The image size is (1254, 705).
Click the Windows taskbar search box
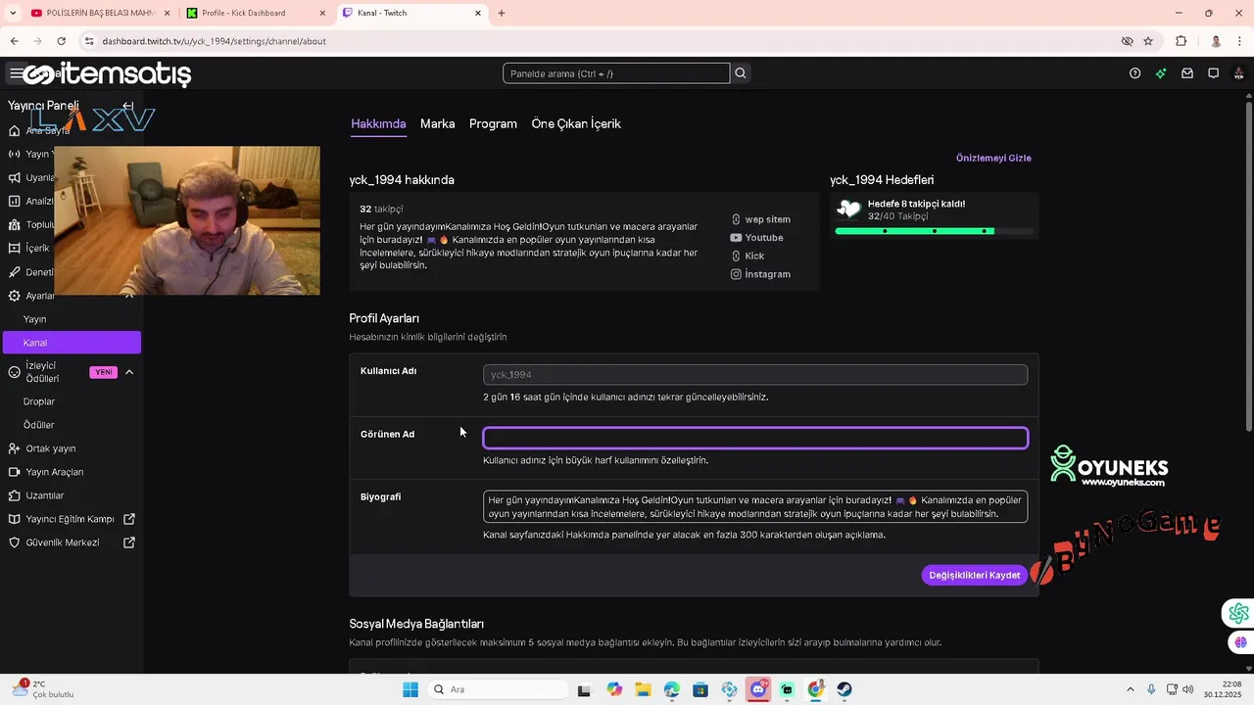click(497, 689)
